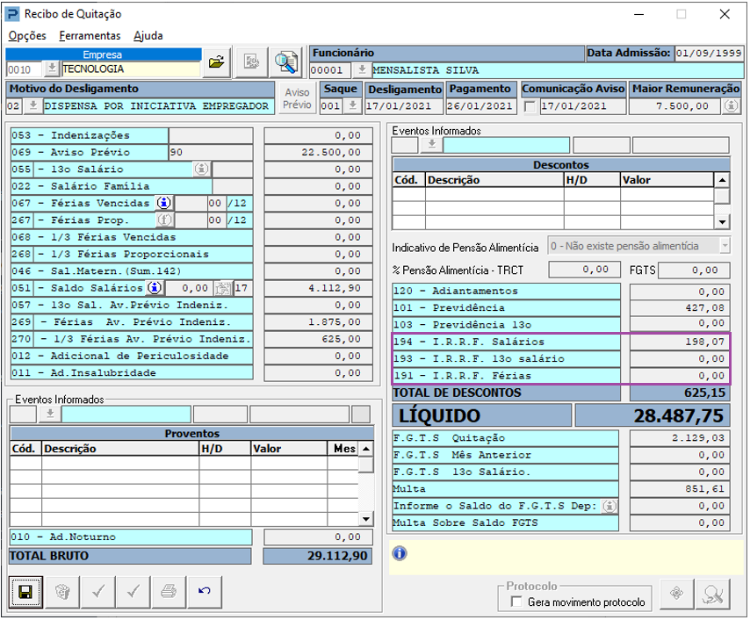Open Saque code lookup arrow
Screen dimensions: 750x620
pyautogui.click(x=352, y=105)
